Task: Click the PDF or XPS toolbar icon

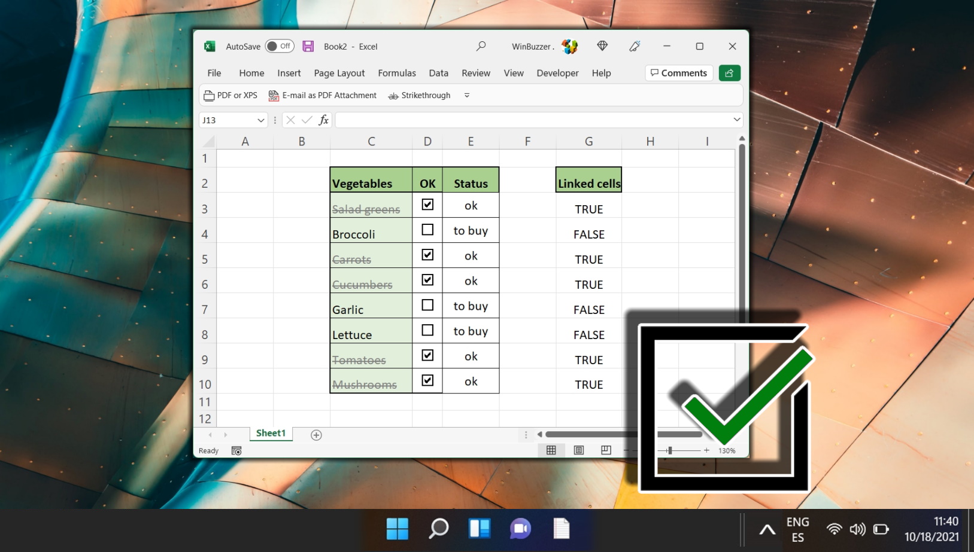Action: 209,96
